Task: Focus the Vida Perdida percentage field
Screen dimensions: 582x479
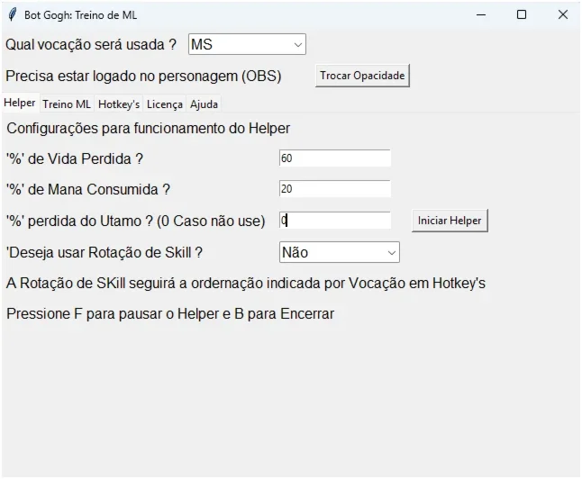Action: [x=335, y=158]
